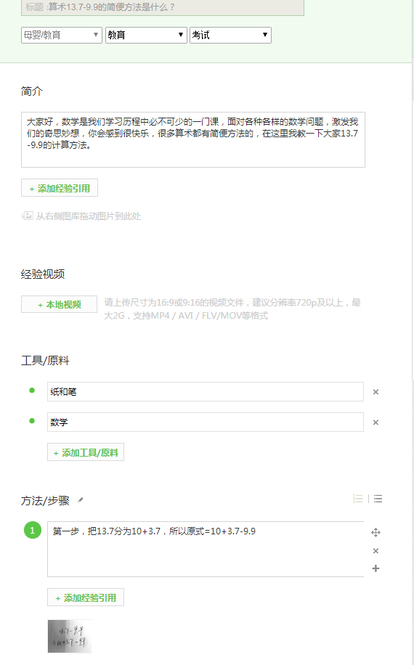Open the 教育 subcategory dropdown

coord(146,35)
